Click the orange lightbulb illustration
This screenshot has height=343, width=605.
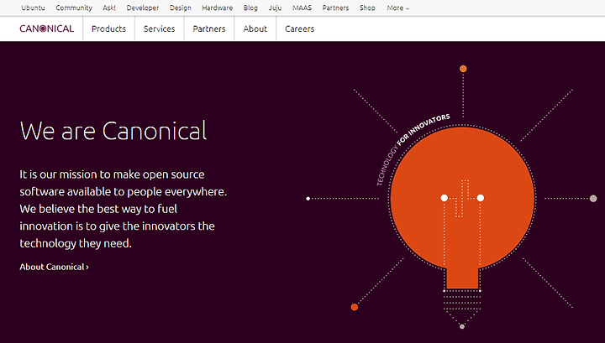pyautogui.click(x=462, y=208)
